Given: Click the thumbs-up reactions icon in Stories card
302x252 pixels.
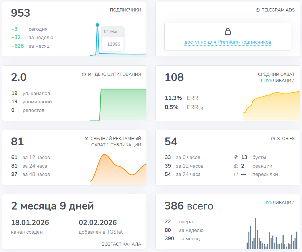Looking at the screenshot, I should pos(236,166).
